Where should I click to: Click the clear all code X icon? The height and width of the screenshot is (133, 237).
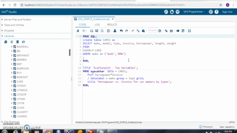[x=166, y=31]
